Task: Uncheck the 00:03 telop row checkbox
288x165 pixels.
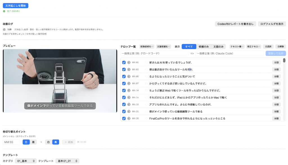Action: (x=124, y=69)
